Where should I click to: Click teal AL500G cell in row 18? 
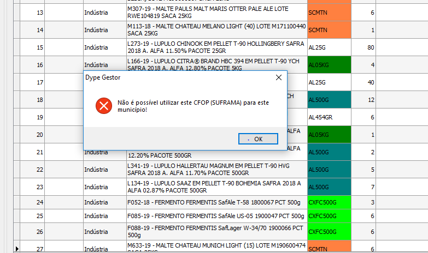coord(329,100)
